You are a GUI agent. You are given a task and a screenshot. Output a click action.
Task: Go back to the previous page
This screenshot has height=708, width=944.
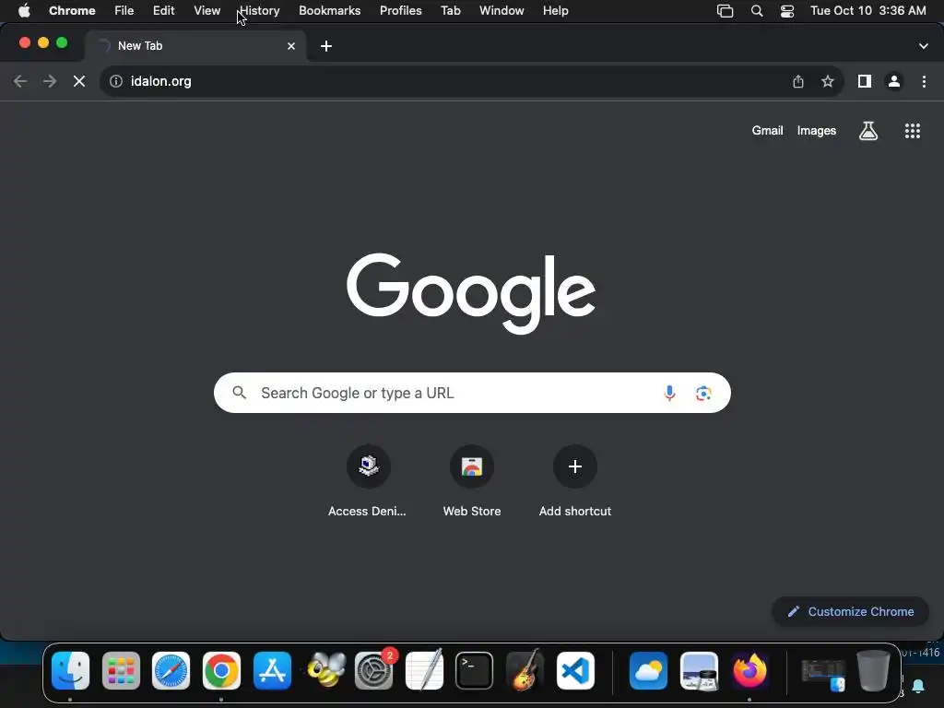coord(20,81)
